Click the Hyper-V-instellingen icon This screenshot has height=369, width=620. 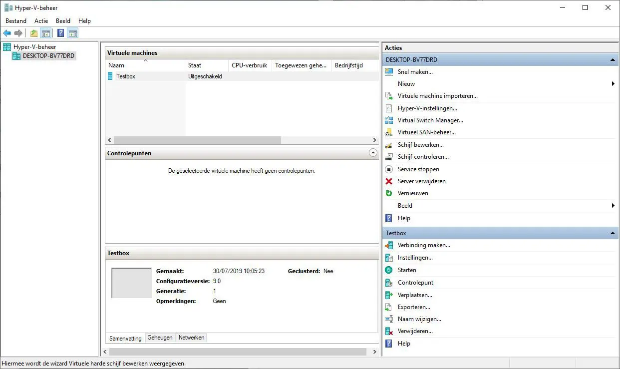click(x=389, y=108)
